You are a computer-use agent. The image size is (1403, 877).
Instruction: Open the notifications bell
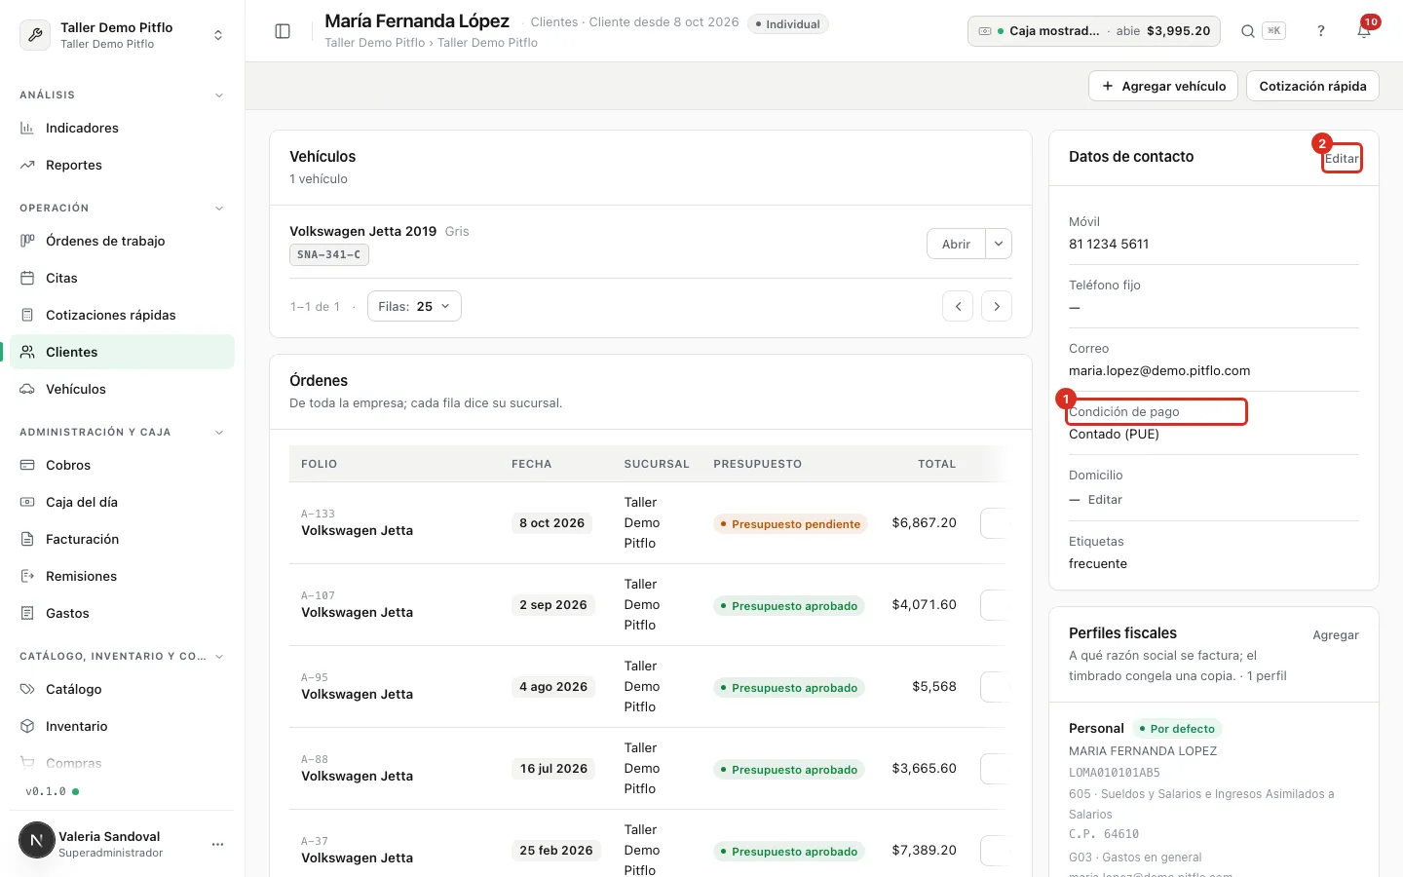tap(1364, 31)
